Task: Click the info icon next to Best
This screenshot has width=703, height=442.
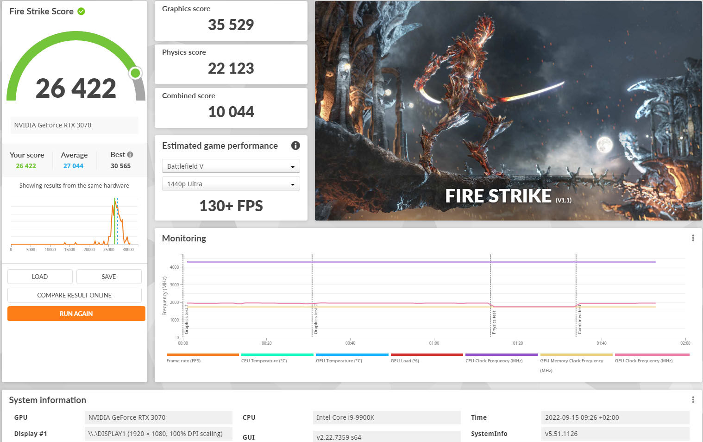Action: [x=130, y=154]
